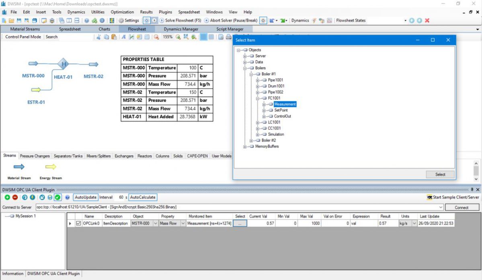The height and width of the screenshot is (280, 482).
Task: Enable AutoUpdate in the OPC plugin toolbar
Action: (85, 197)
